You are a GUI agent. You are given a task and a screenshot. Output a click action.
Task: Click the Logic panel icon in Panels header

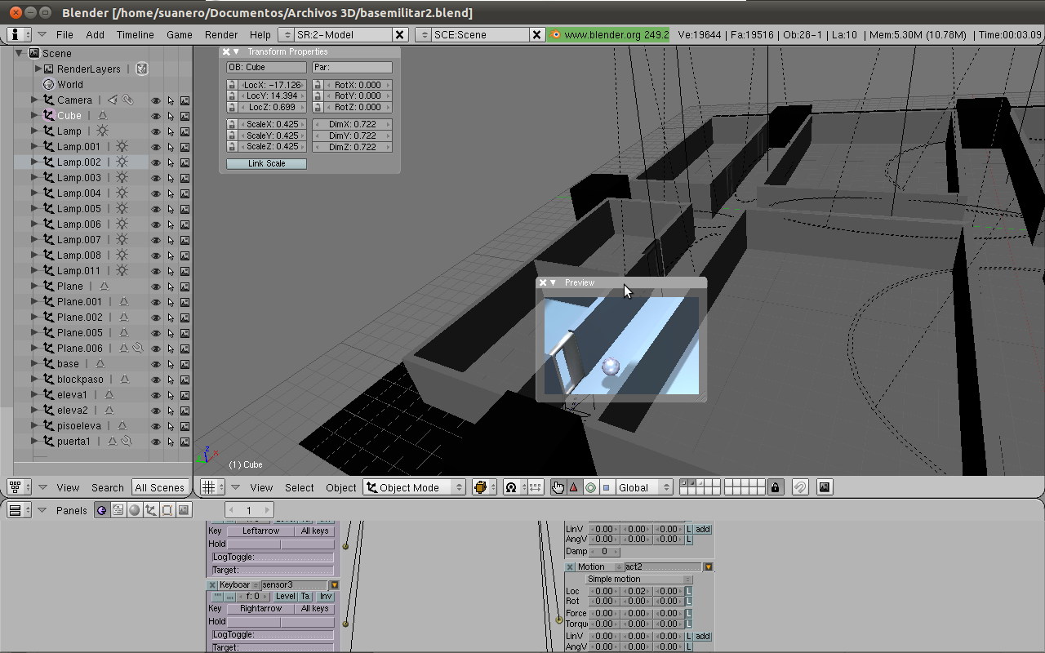click(102, 510)
